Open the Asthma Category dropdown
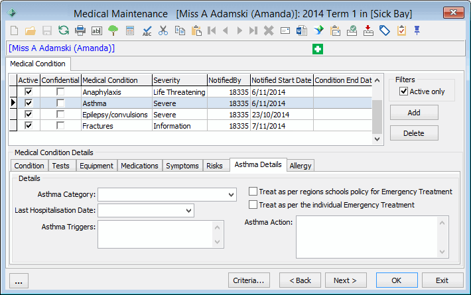Screen dimensions: 471x295 231,195
